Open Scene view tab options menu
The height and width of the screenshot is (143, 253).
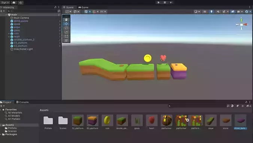point(250,7)
